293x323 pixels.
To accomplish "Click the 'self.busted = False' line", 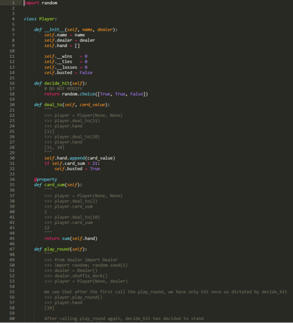I will tap(68, 73).
